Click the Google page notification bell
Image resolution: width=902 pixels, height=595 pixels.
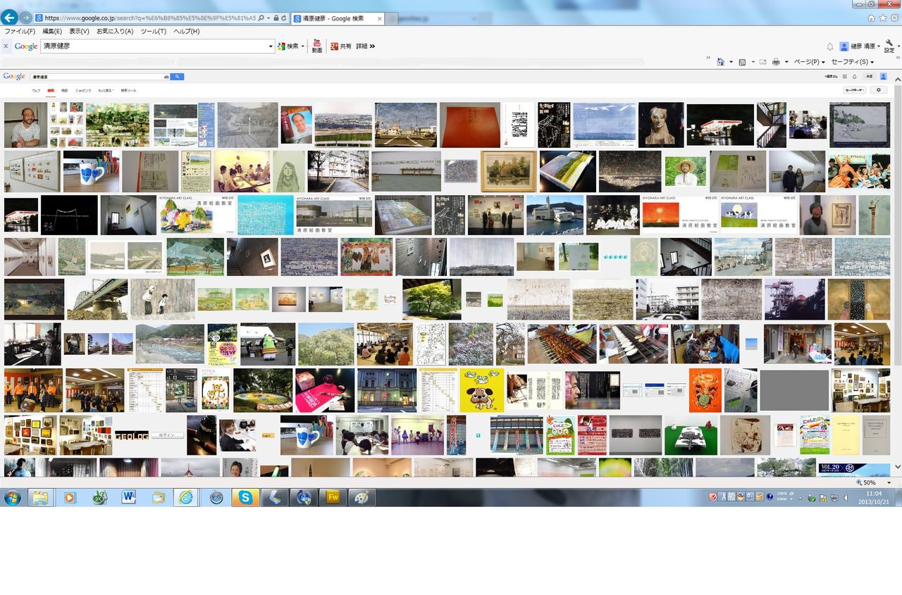855,76
